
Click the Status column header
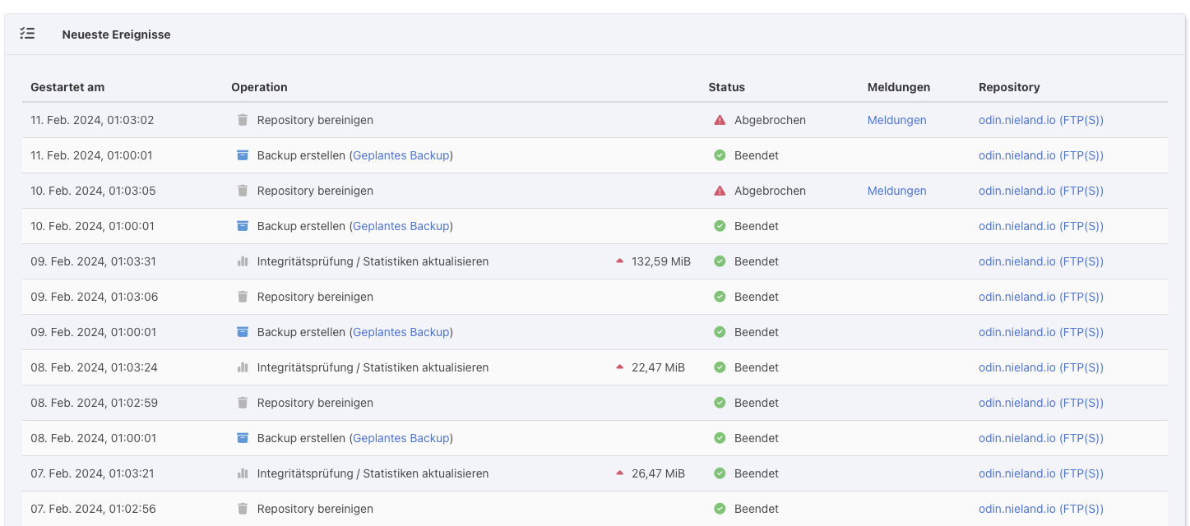(726, 87)
